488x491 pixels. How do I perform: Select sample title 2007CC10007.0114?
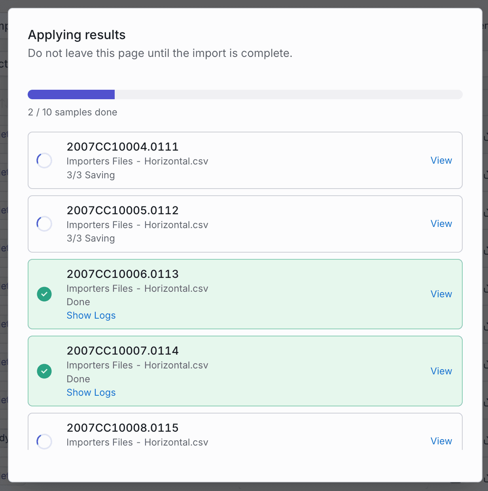tap(123, 351)
